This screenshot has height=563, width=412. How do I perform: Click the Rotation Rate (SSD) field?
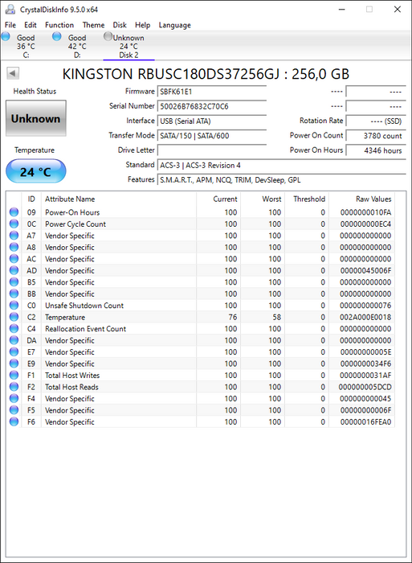pos(376,121)
